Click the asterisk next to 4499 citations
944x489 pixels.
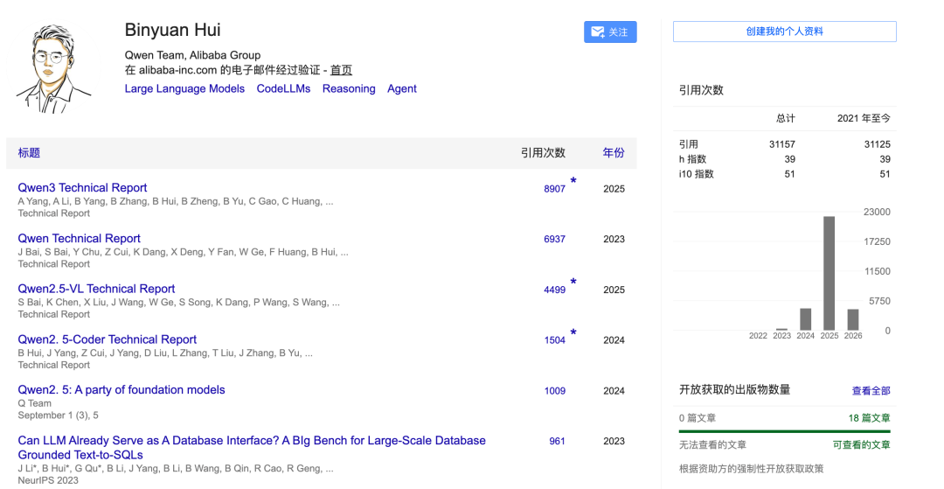pyautogui.click(x=573, y=283)
